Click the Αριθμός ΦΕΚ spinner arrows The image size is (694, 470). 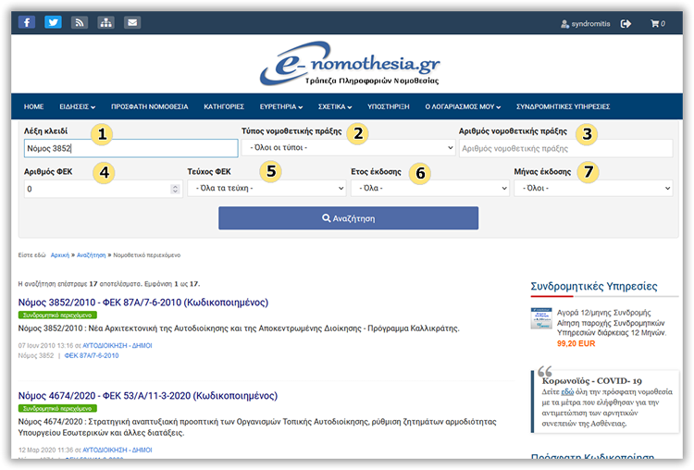[175, 189]
